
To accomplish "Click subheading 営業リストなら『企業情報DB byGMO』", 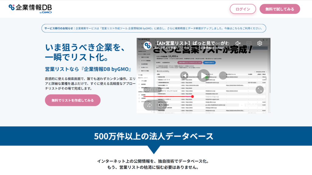I will tap(89, 69).
